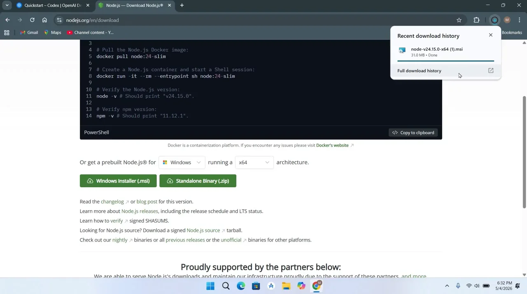The image size is (527, 294).
Task: Bookmark this page with the star icon
Action: [x=459, y=20]
